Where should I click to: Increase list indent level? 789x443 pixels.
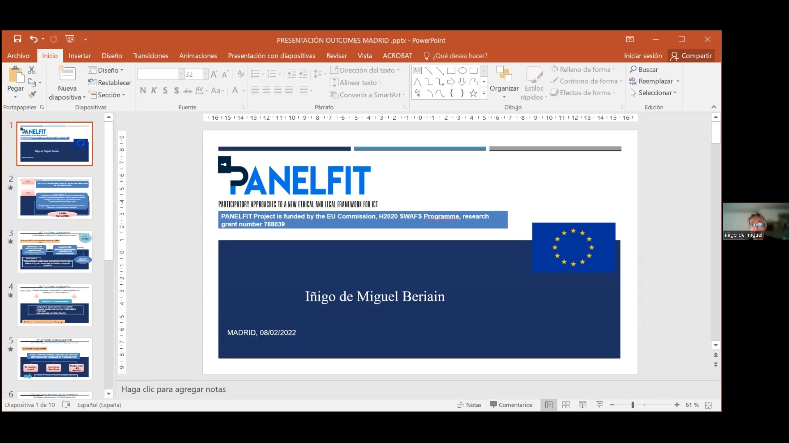pos(303,74)
